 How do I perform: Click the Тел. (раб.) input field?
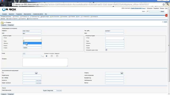[114, 31]
